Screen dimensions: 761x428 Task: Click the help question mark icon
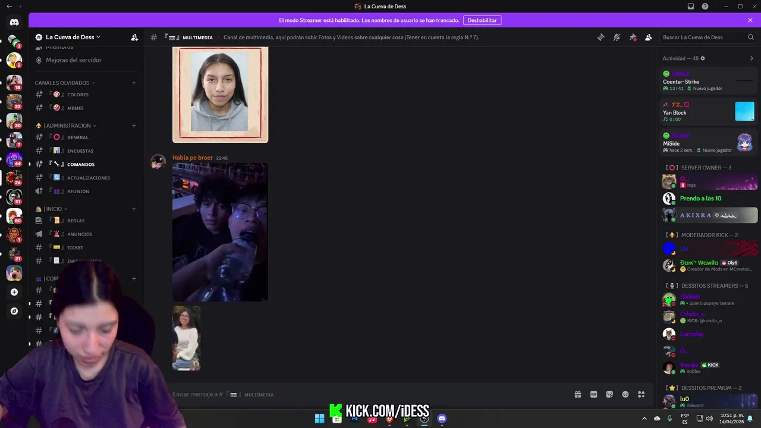tap(705, 7)
